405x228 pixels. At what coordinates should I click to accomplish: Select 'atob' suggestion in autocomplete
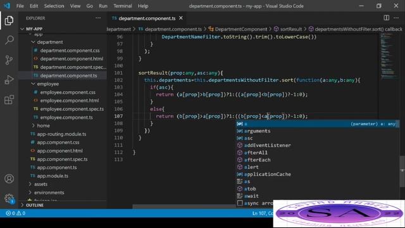pos(318,189)
